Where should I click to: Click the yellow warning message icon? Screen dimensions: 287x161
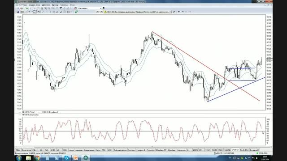(x=105, y=12)
